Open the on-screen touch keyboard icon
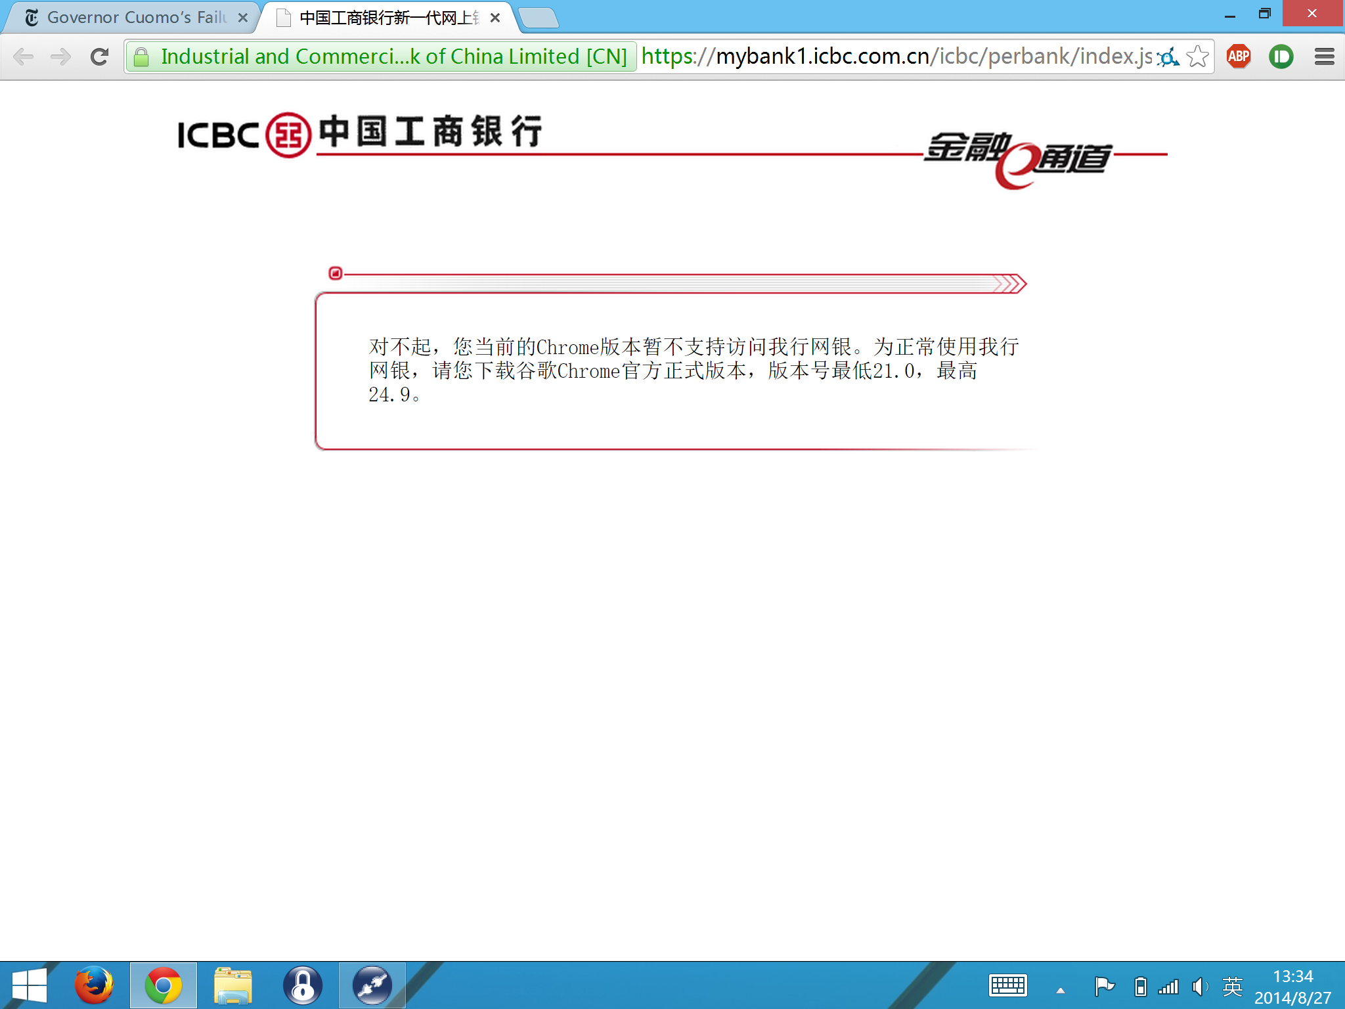Image resolution: width=1345 pixels, height=1009 pixels. coord(1008,986)
